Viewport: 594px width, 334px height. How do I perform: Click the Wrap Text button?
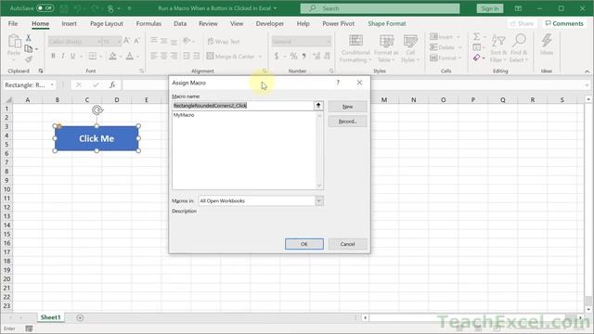click(x=224, y=41)
